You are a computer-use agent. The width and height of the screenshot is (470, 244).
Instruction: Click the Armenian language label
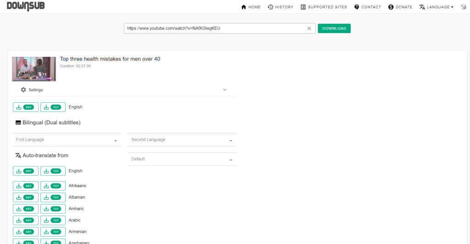click(x=78, y=232)
